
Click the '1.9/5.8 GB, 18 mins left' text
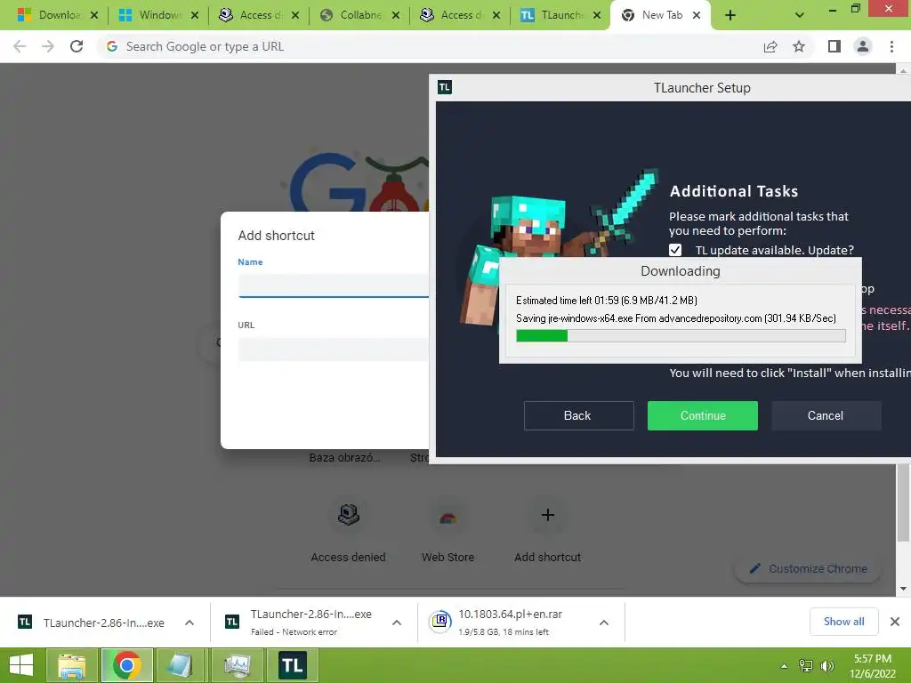click(504, 632)
